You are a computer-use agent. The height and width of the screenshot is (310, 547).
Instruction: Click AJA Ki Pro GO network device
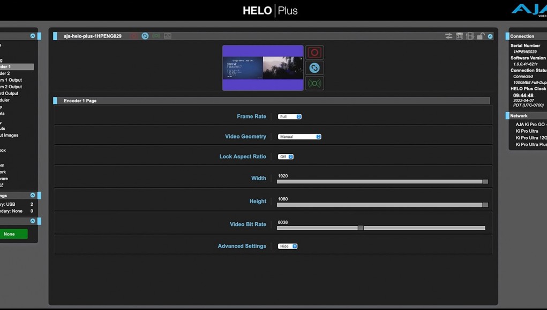[x=531, y=124]
